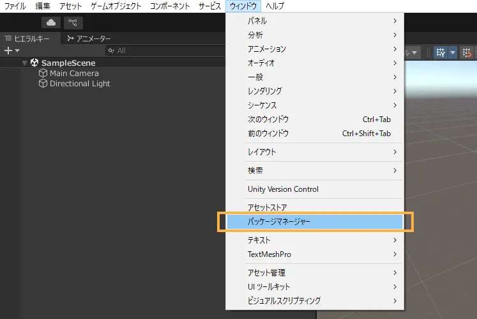Image resolution: width=477 pixels, height=319 pixels.
Task: Open the ヘルプ menu
Action: (x=275, y=6)
